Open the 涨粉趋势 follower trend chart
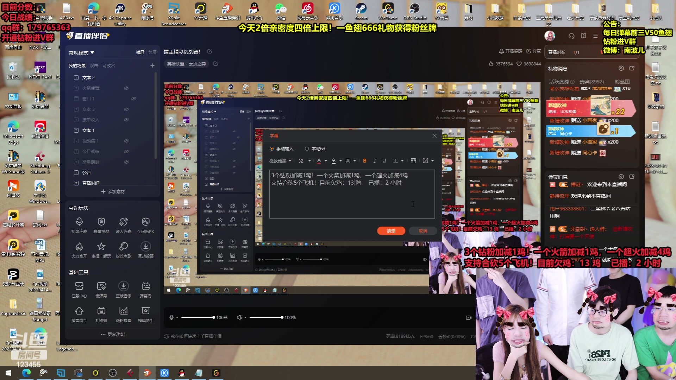This screenshot has width=676, height=380. click(124, 314)
